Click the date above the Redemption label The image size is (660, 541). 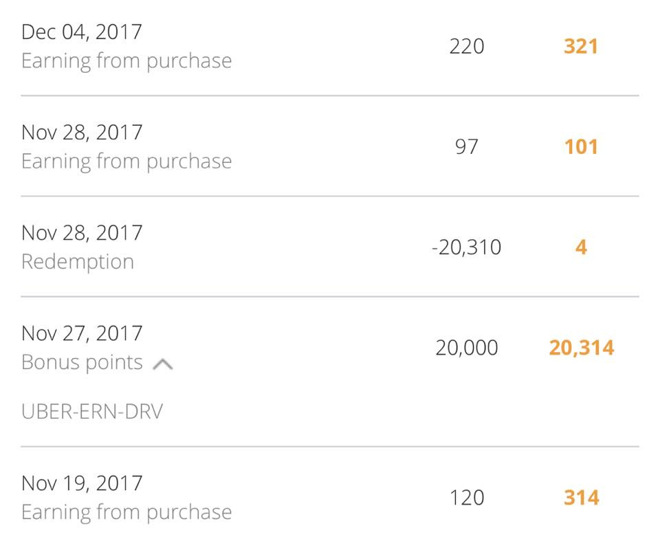pos(82,232)
